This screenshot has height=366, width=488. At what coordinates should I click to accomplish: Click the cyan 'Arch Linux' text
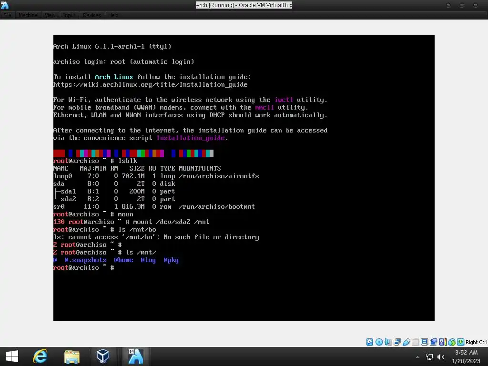coord(114,77)
